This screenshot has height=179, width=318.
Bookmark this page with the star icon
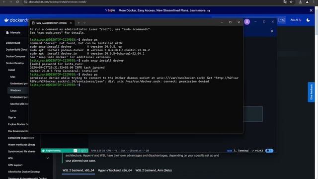291,2
